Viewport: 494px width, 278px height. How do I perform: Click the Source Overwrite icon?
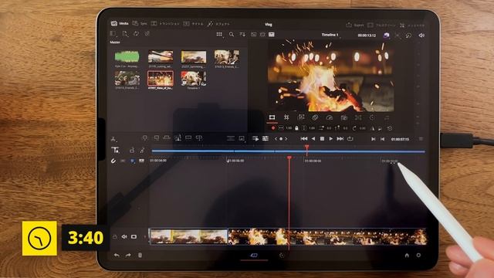coord(199,138)
